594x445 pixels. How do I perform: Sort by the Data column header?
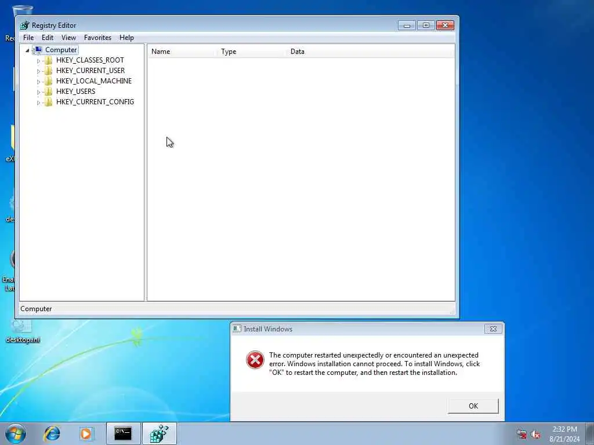coord(370,52)
